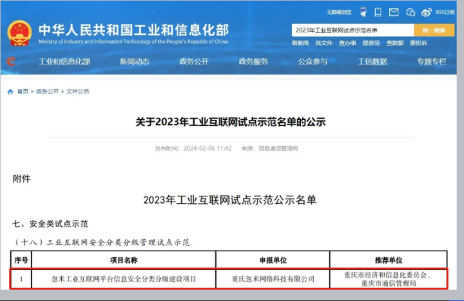Open the 新闻动态 navigation menu
This screenshot has width=464, height=301.
134,62
